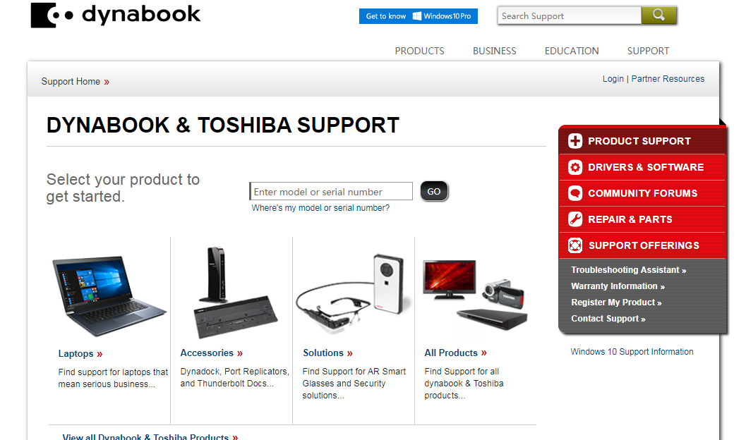Click the Support Offerings lifebuoy icon
746x440 pixels.
tap(575, 245)
